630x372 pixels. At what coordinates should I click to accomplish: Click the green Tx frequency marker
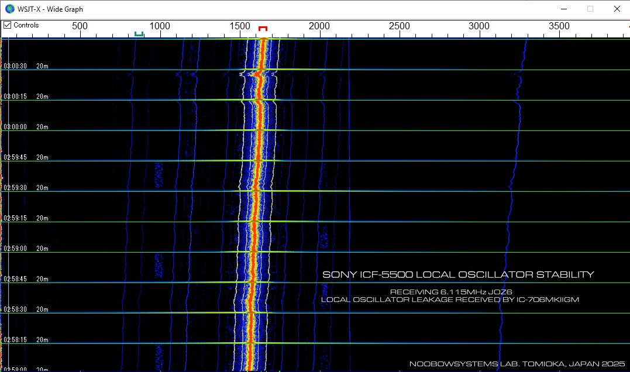point(139,34)
